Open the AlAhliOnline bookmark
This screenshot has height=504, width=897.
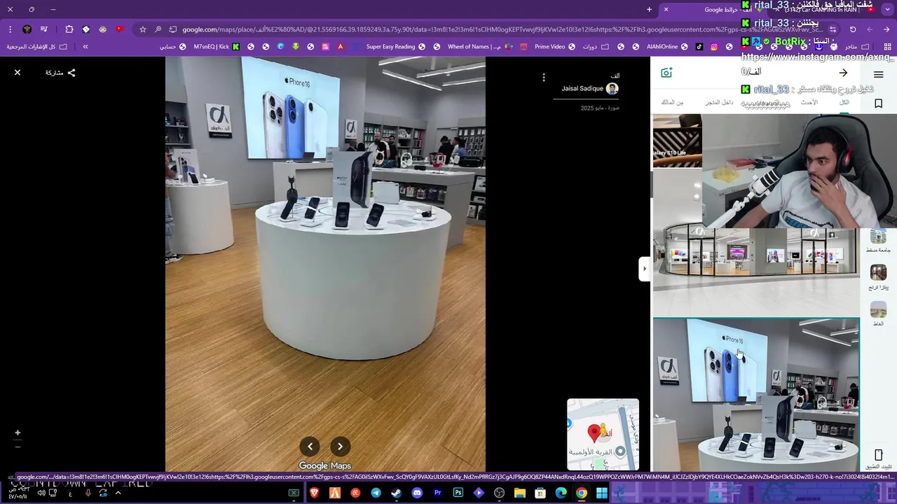tap(666, 47)
